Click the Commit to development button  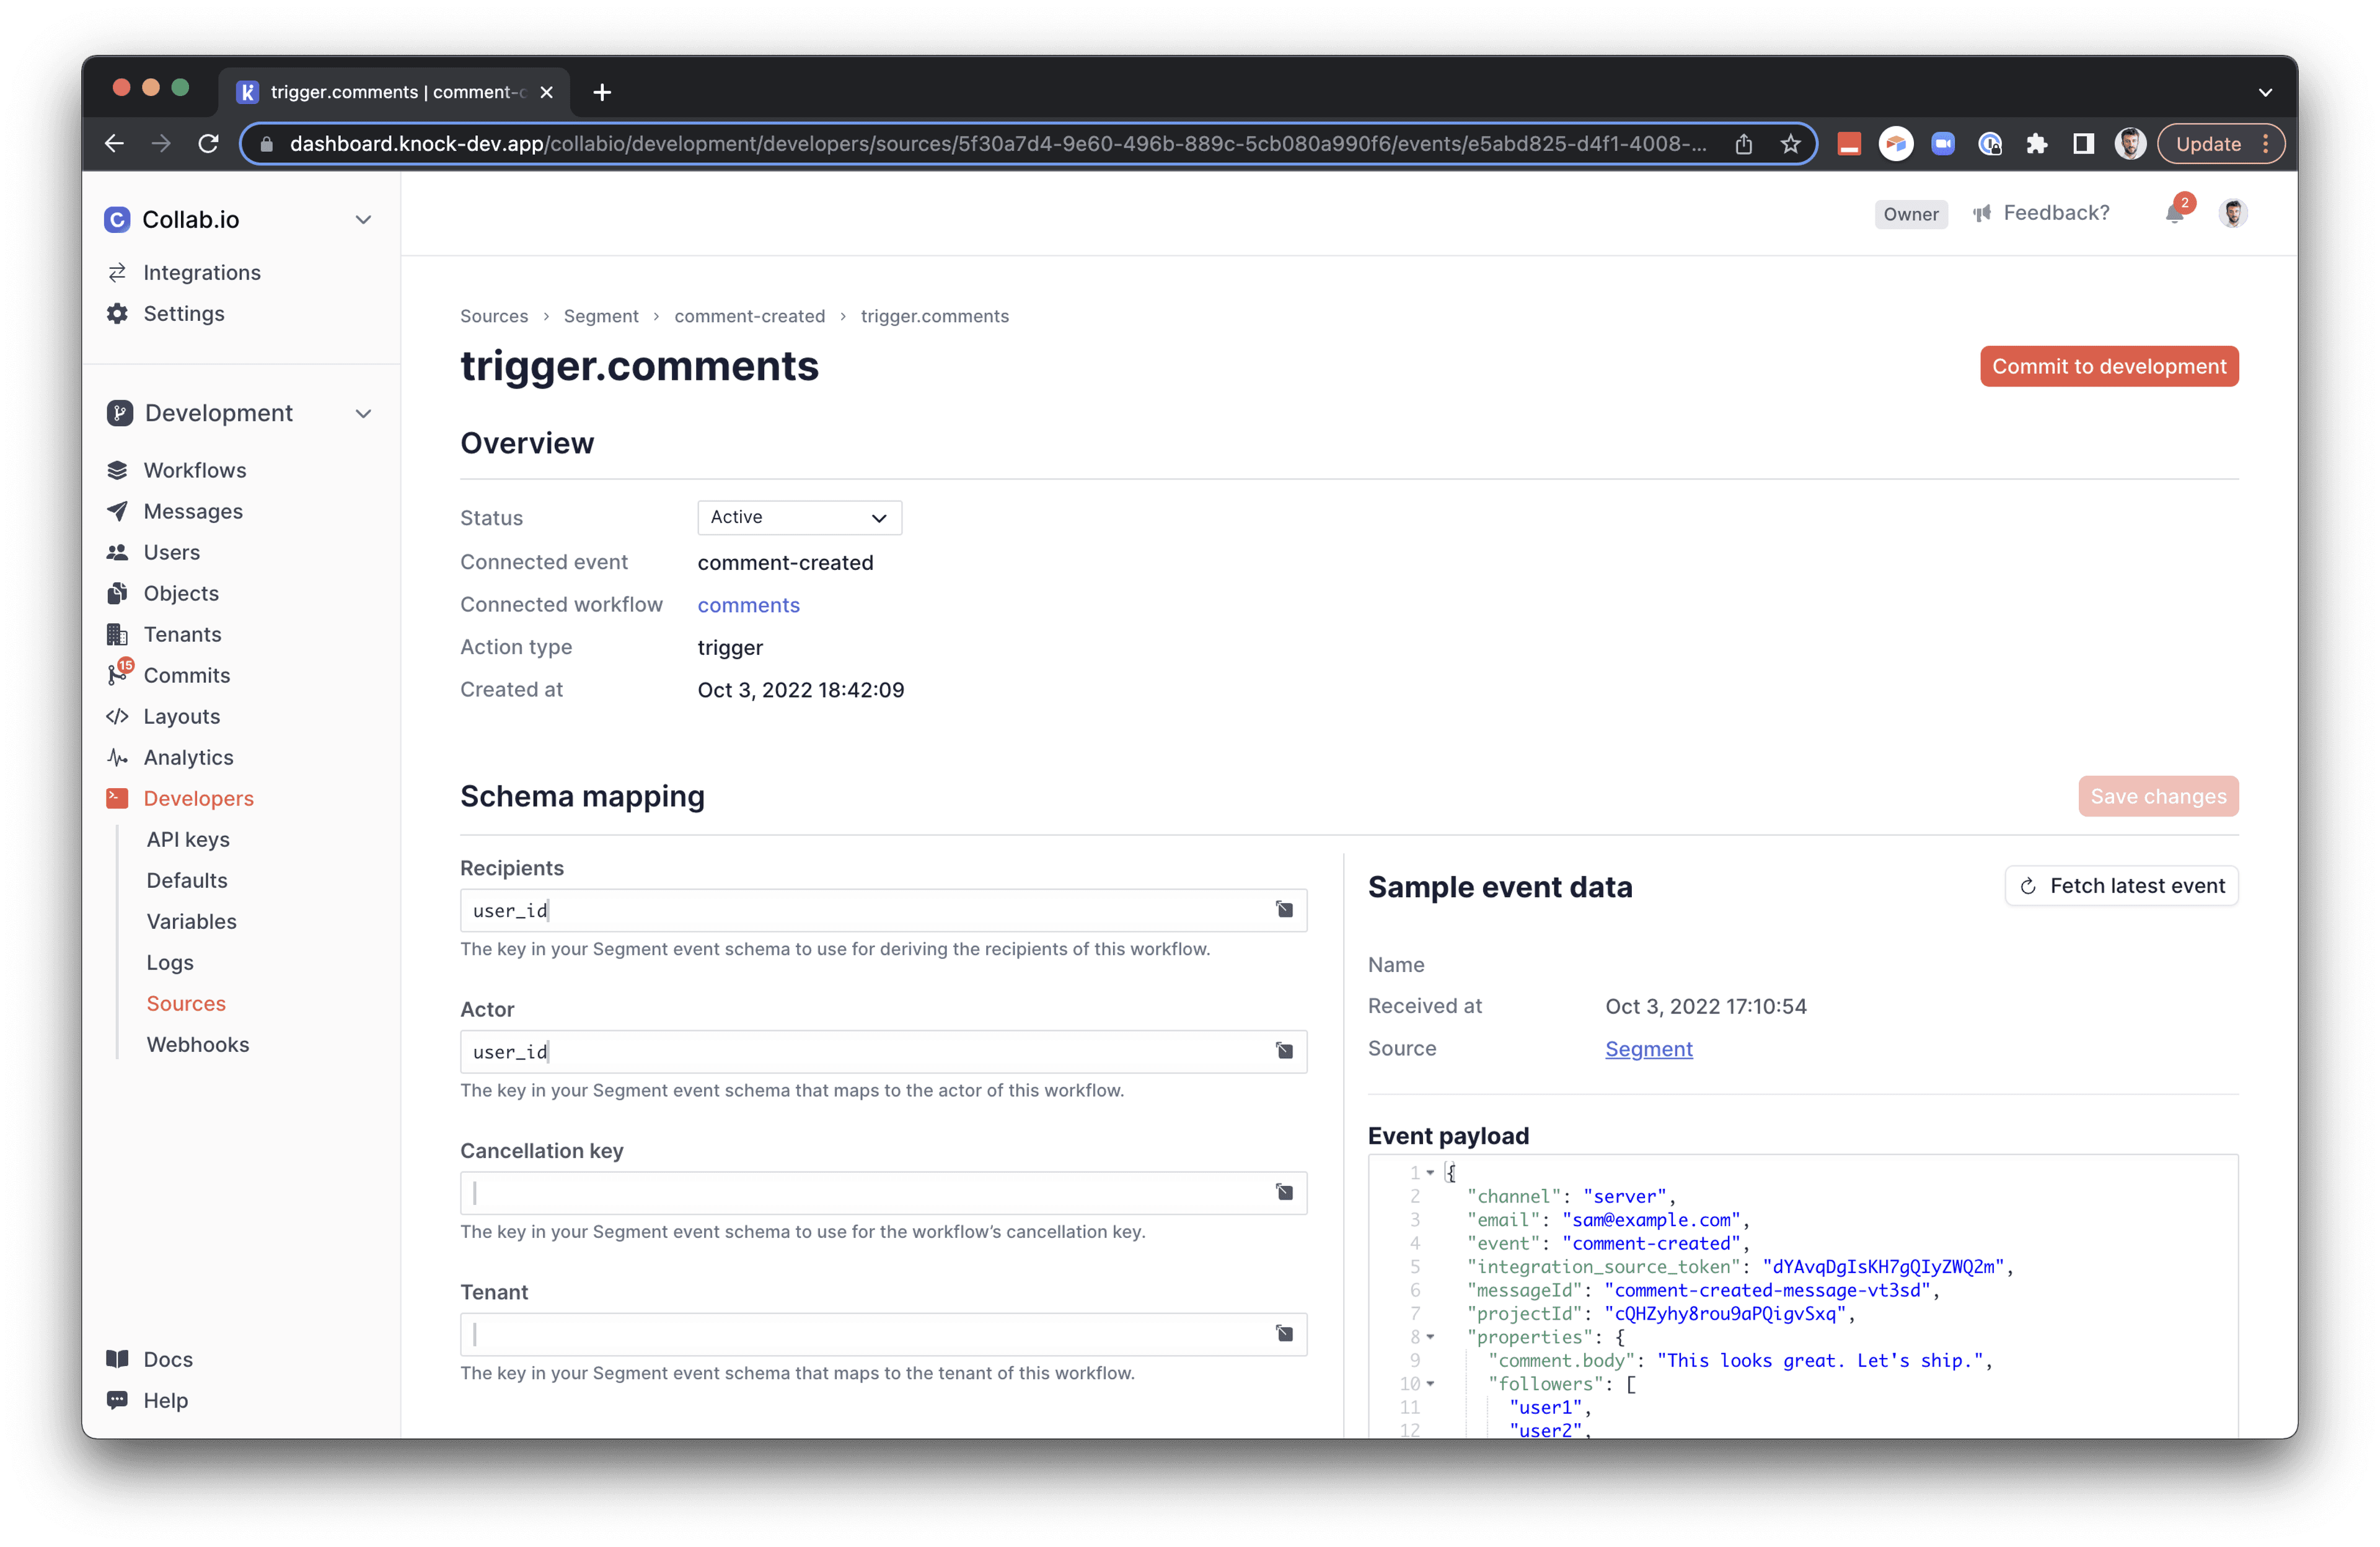pos(2108,367)
